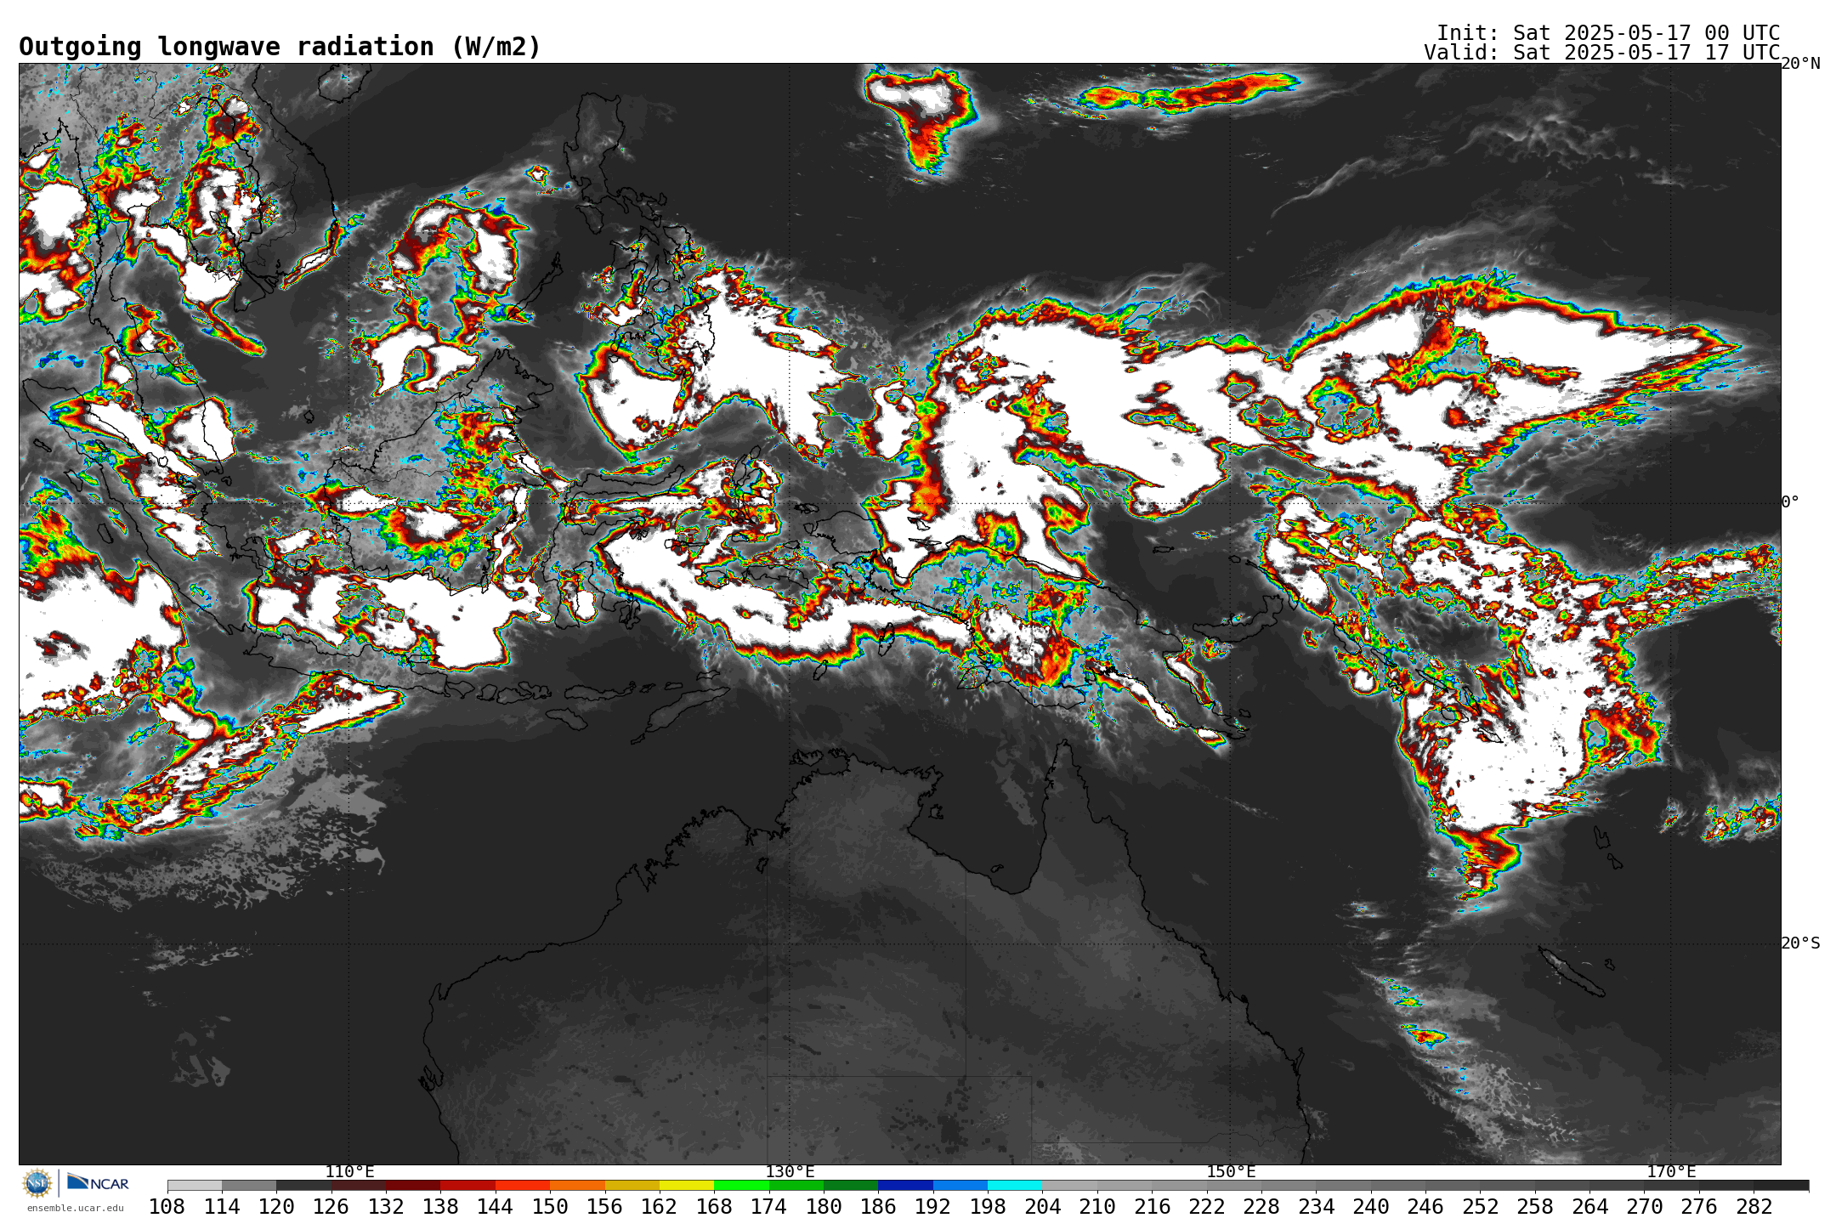Pick the gold 156–162 colorbar swatch
The width and height of the screenshot is (1836, 1218).
click(632, 1185)
